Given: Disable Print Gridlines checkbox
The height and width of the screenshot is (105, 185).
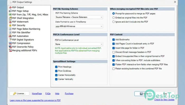Looking at the screenshot, I should (x=56, y=71).
